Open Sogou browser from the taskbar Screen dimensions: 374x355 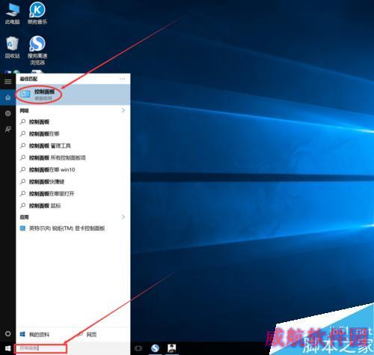[155, 348]
